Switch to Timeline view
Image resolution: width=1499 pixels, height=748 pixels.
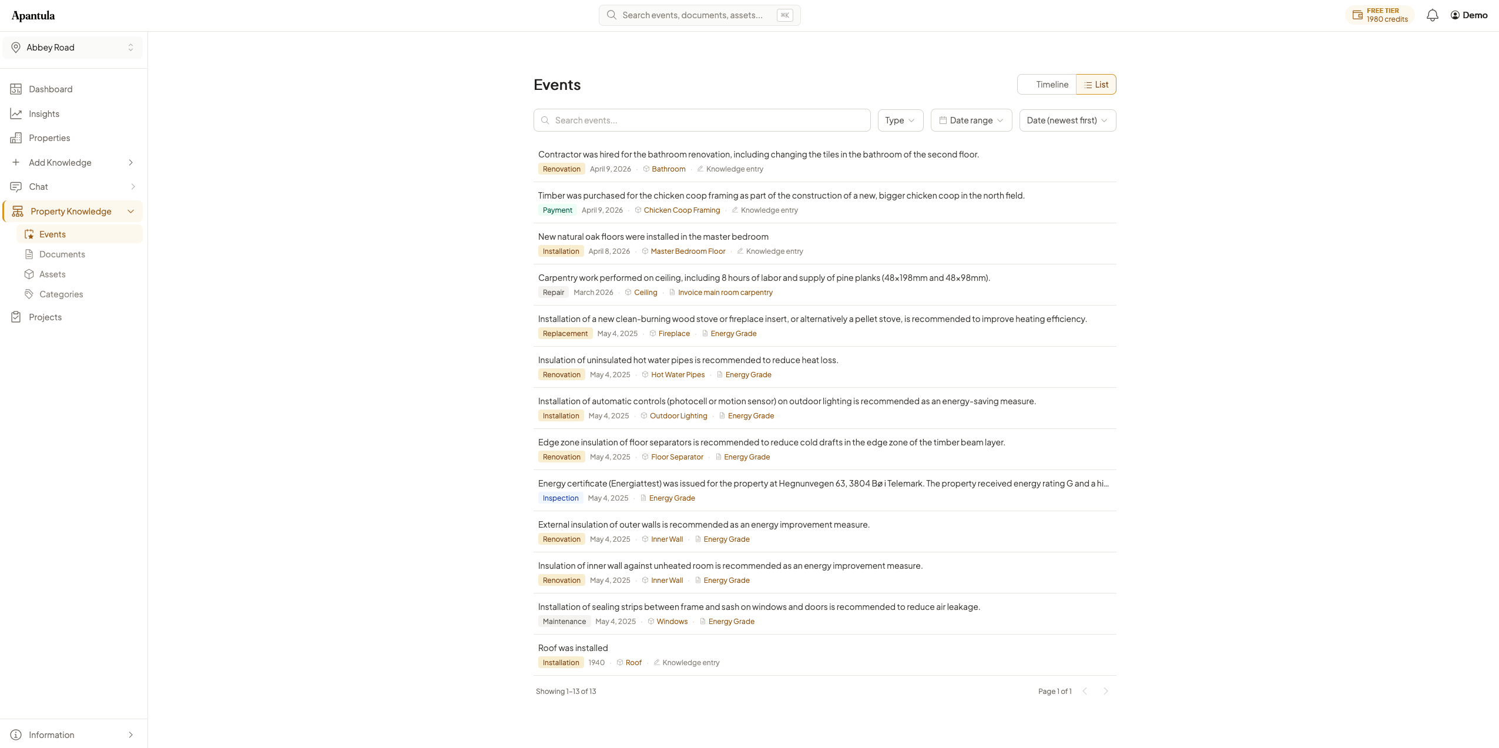click(x=1047, y=85)
